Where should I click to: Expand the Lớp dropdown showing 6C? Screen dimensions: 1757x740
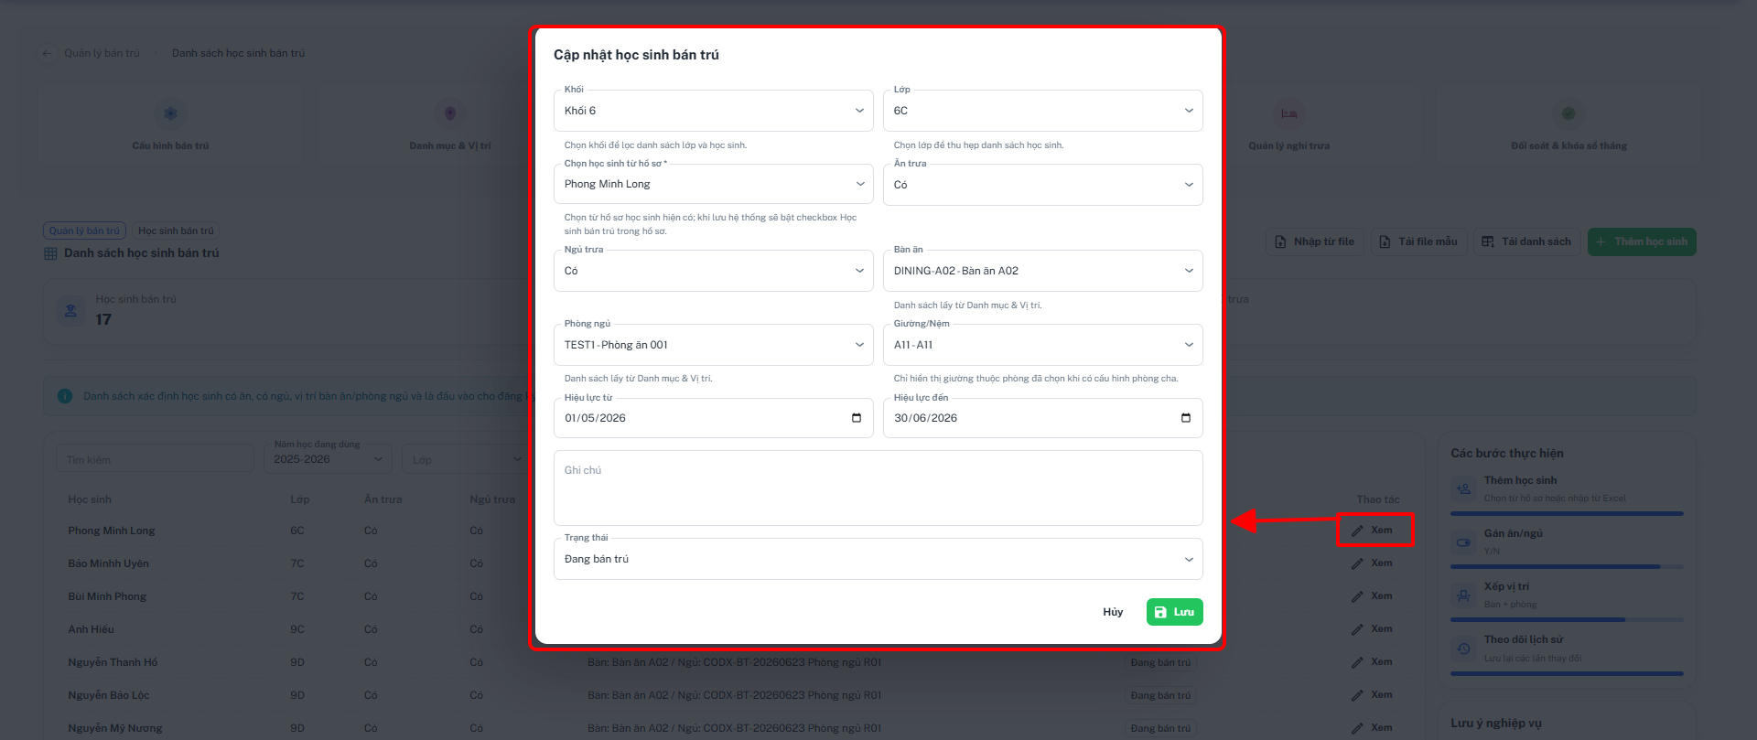click(x=1043, y=111)
